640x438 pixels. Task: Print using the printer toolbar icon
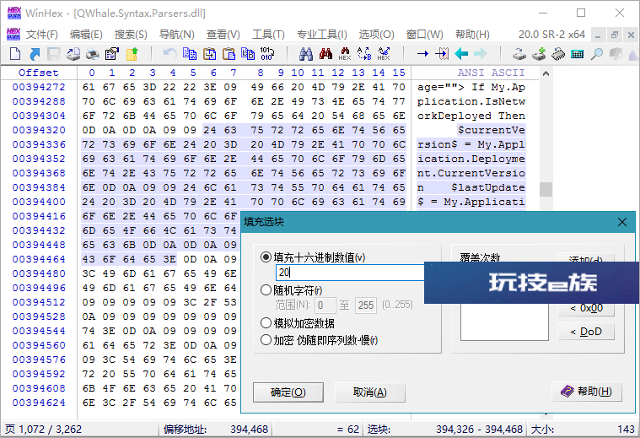coord(92,53)
